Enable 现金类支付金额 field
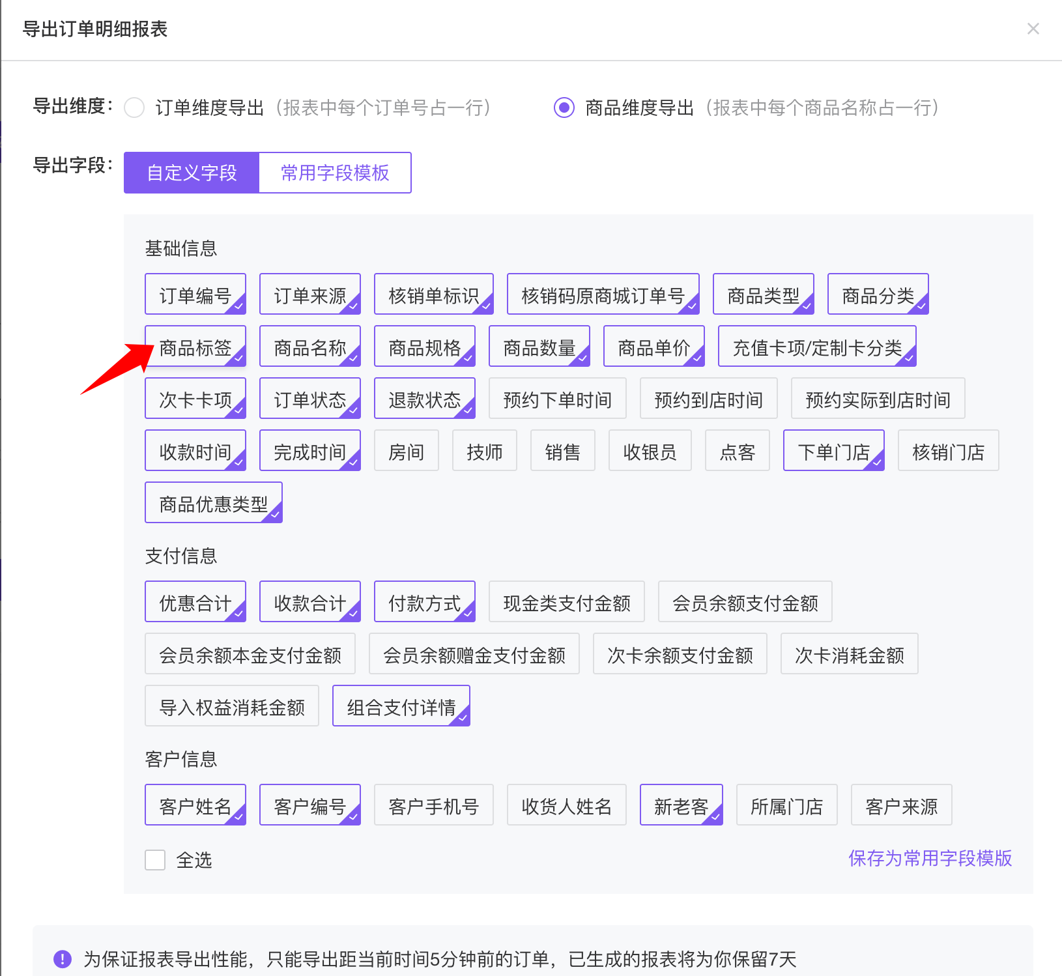Viewport: 1062px width, 976px height. pos(566,603)
